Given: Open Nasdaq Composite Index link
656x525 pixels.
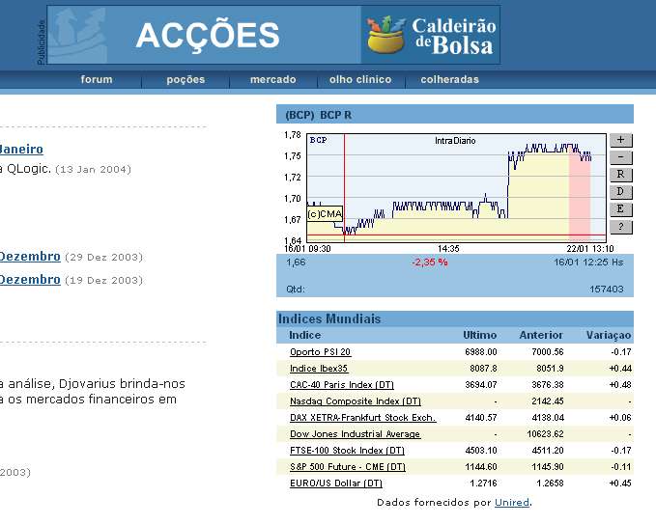Looking at the screenshot, I should (x=356, y=401).
